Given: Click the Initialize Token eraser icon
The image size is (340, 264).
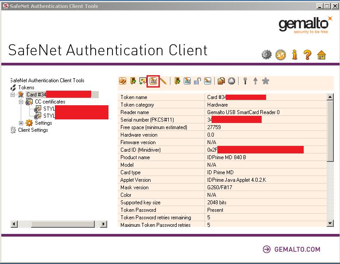Looking at the screenshot, I should coord(123,81).
